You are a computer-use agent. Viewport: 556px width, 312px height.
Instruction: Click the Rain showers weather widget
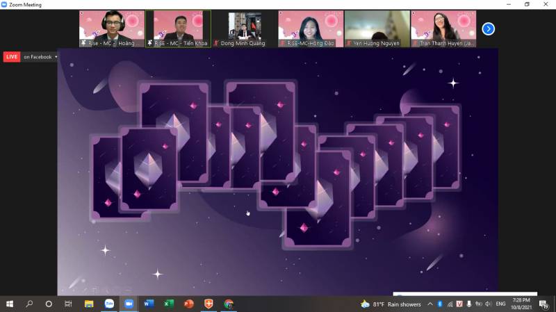click(391, 304)
